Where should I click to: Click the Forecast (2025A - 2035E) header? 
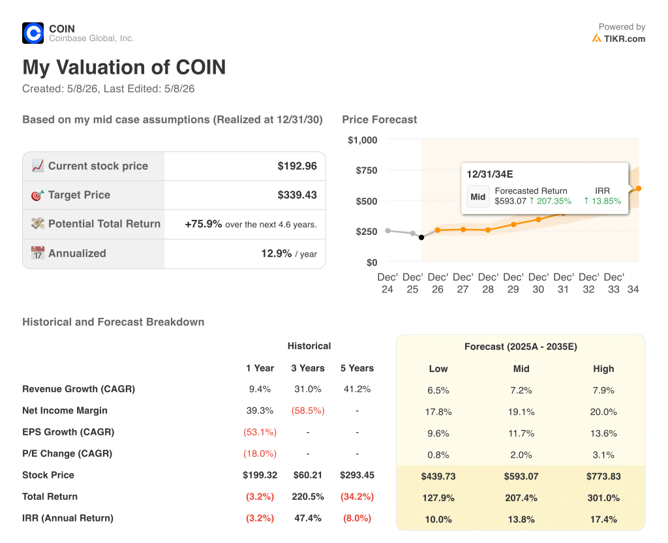click(x=521, y=347)
